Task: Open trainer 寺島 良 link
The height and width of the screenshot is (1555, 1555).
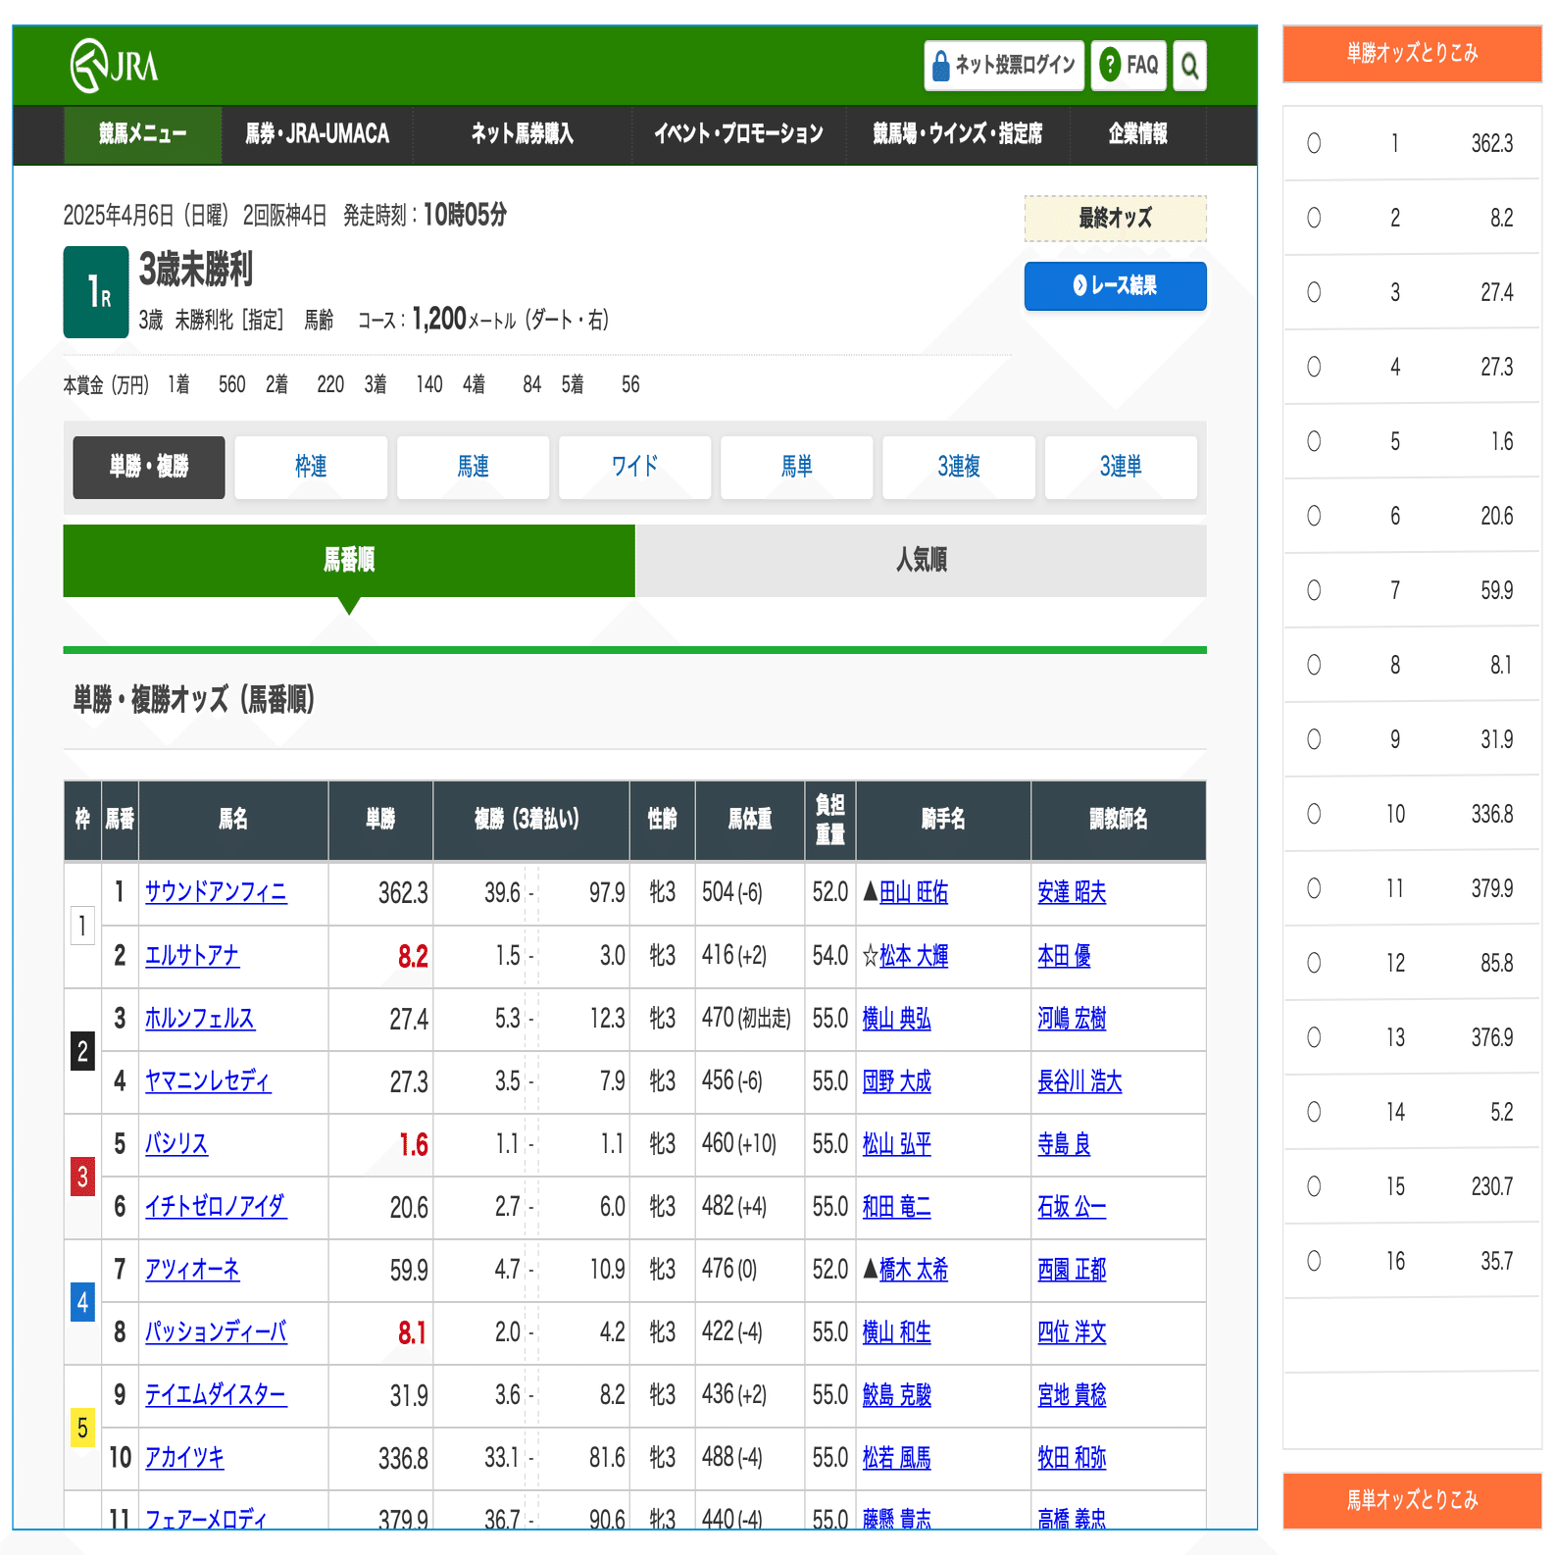Action: tap(1064, 1143)
